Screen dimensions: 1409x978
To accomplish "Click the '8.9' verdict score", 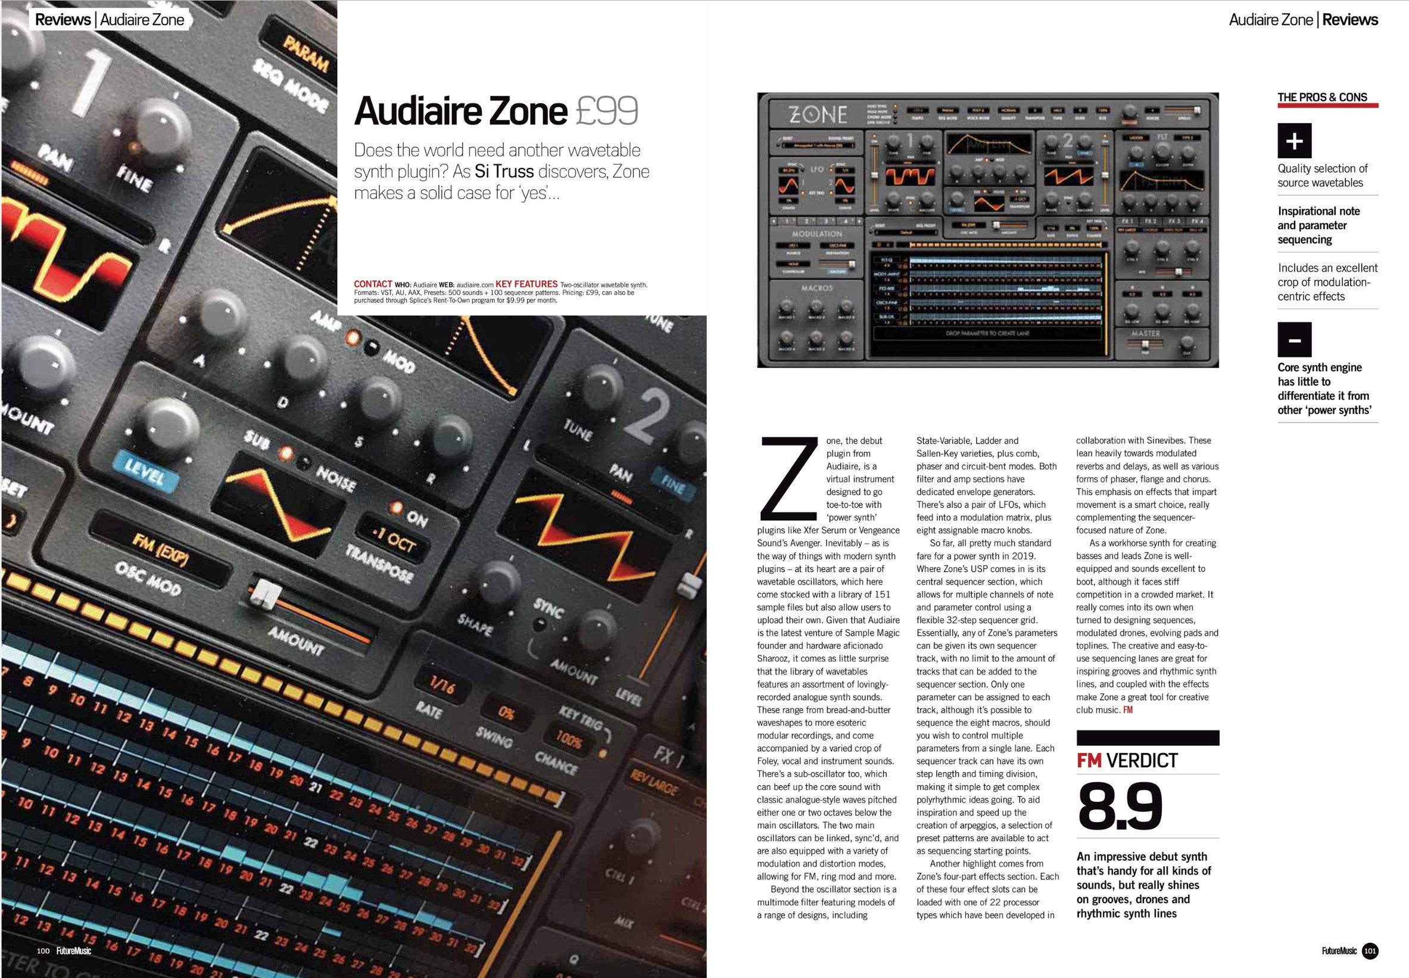I will 1120,807.
